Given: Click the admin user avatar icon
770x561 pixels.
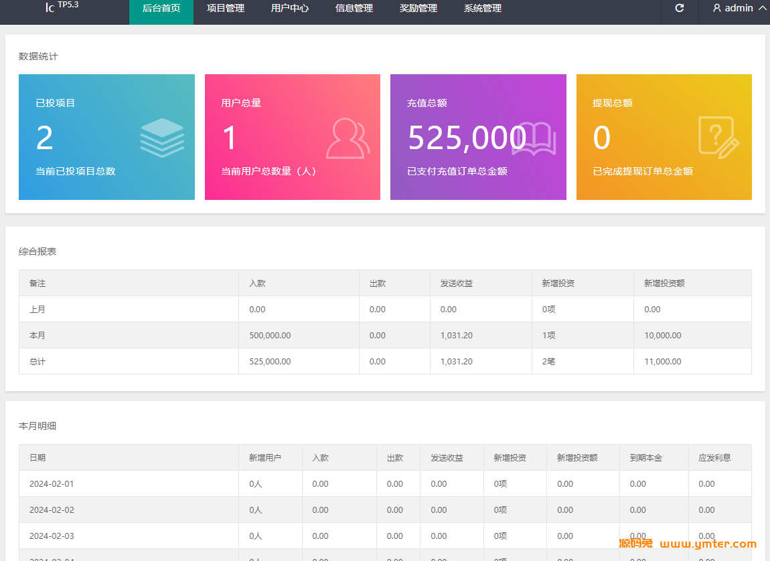Looking at the screenshot, I should 717,8.
